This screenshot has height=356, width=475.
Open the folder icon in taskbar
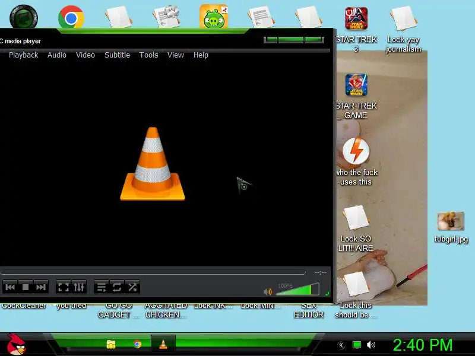111,345
